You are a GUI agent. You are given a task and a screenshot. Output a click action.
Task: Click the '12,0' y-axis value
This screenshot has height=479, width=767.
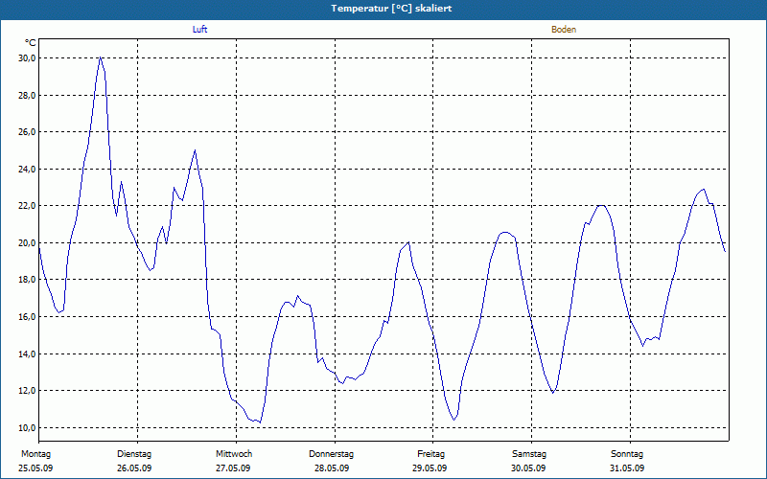27,391
